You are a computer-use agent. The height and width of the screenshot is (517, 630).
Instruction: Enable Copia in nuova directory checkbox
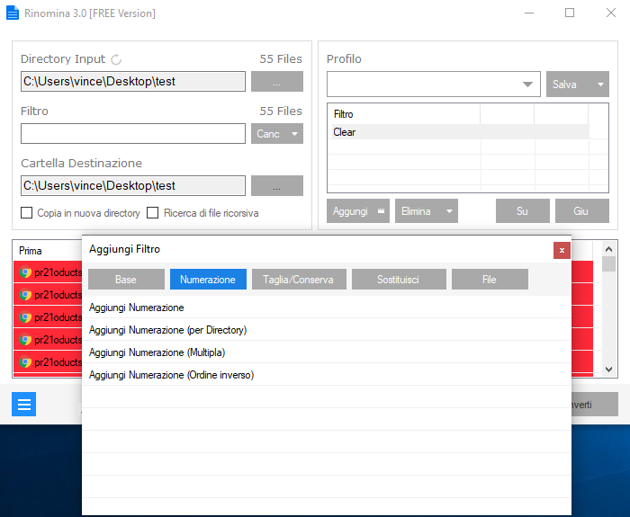(26, 213)
